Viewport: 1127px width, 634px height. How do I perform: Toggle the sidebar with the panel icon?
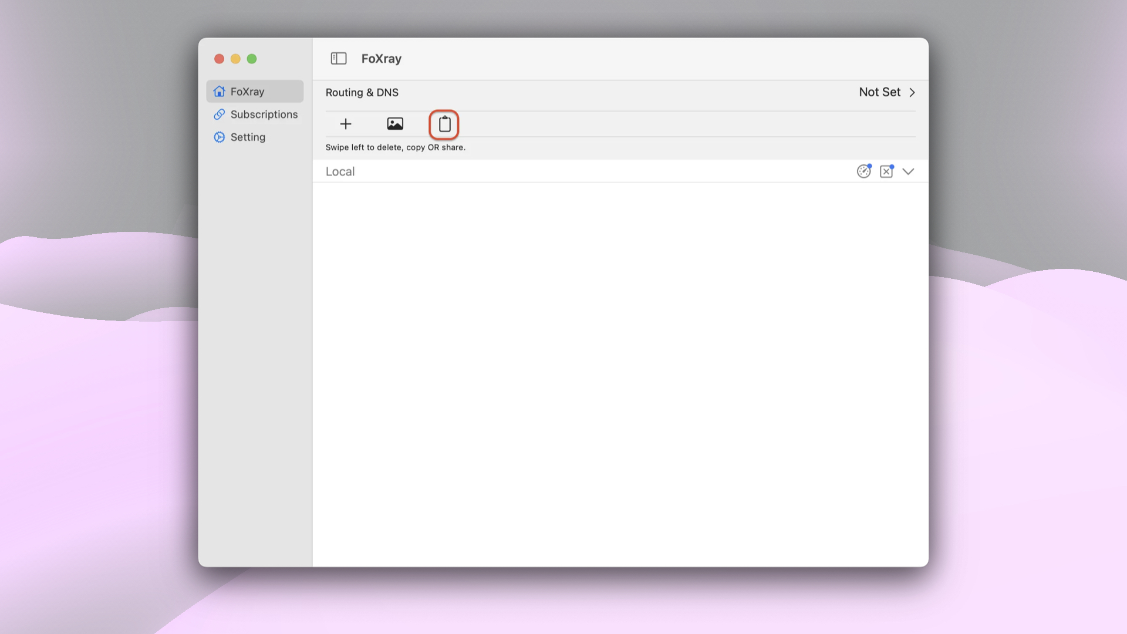(x=339, y=58)
